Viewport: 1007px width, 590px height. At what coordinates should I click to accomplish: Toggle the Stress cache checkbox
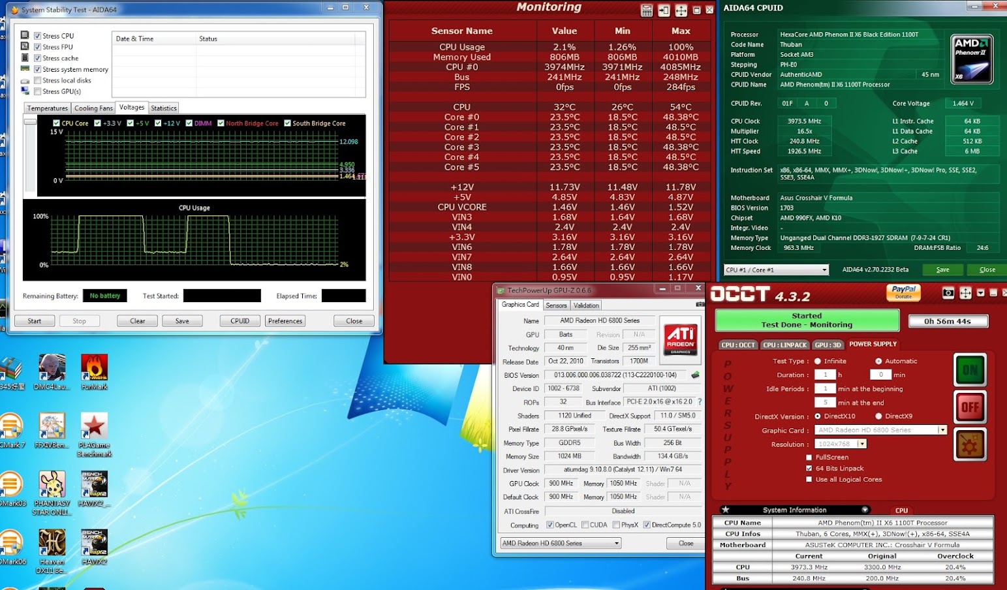click(38, 58)
